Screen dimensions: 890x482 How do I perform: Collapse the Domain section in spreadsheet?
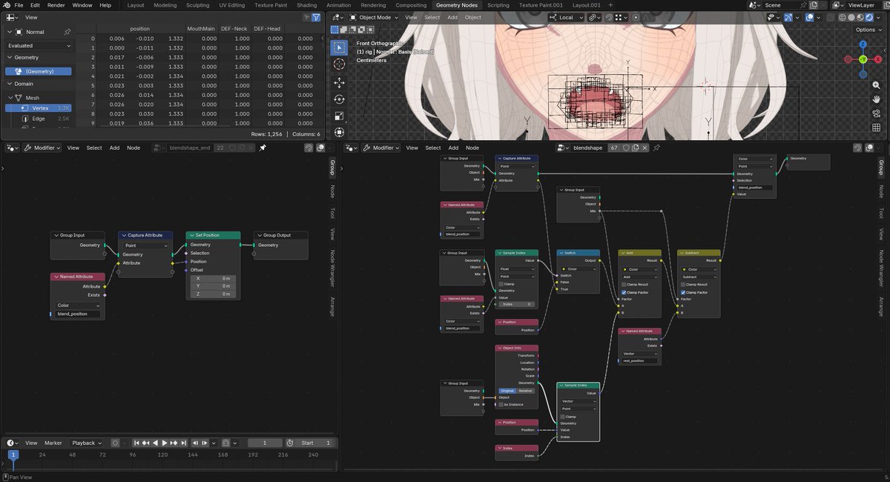9,84
